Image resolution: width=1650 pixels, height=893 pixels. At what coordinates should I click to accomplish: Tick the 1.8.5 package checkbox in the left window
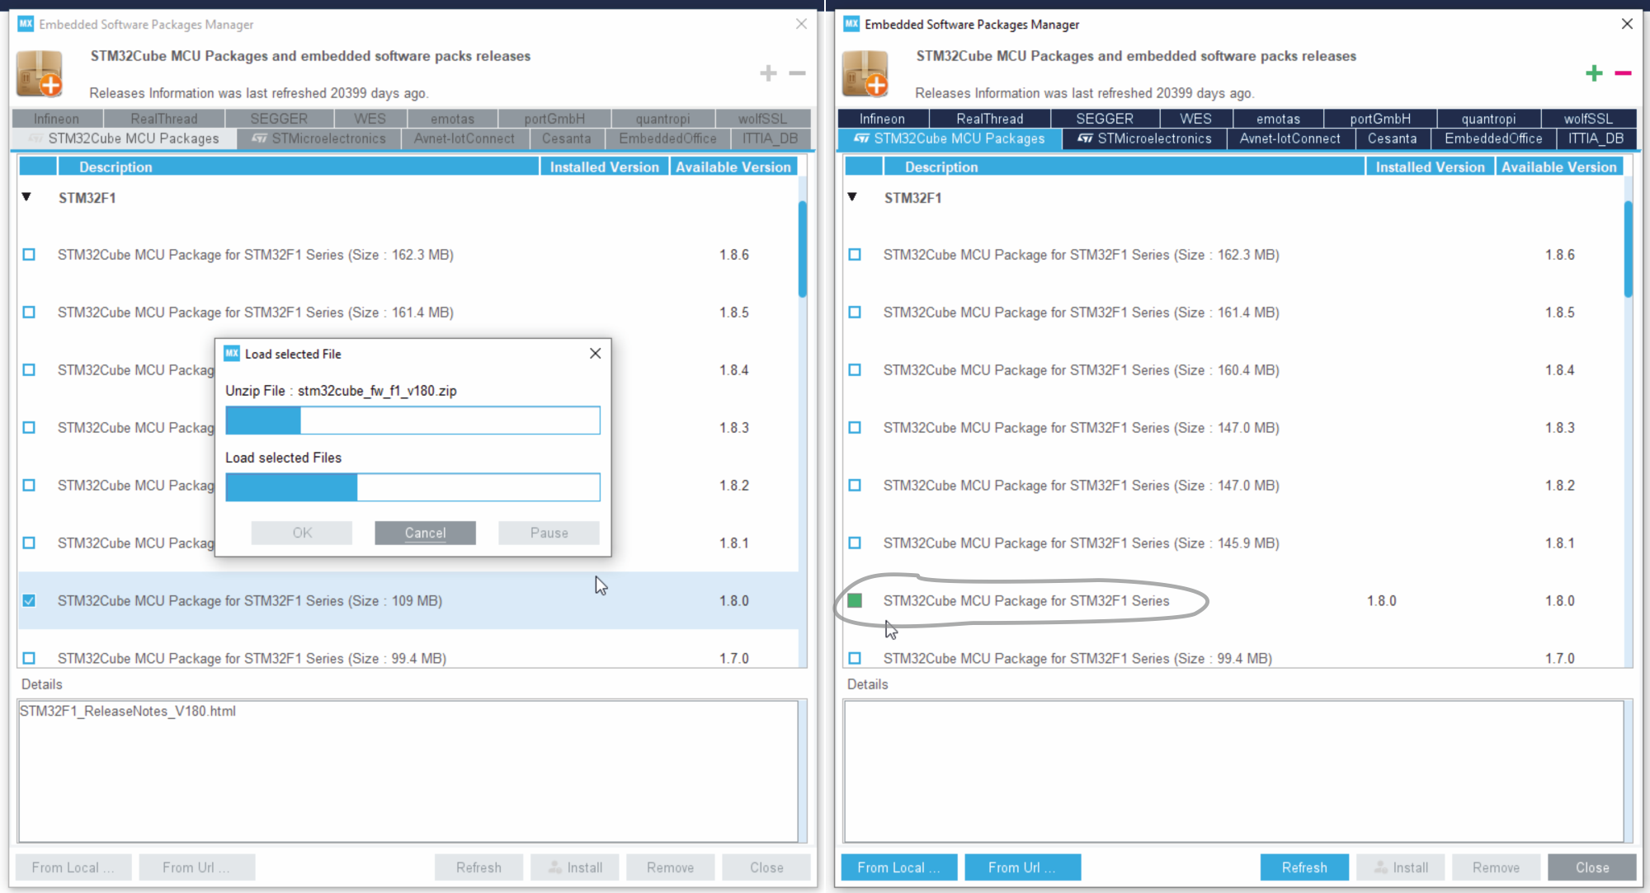[x=29, y=313]
